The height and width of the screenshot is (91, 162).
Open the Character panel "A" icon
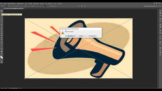160,36
